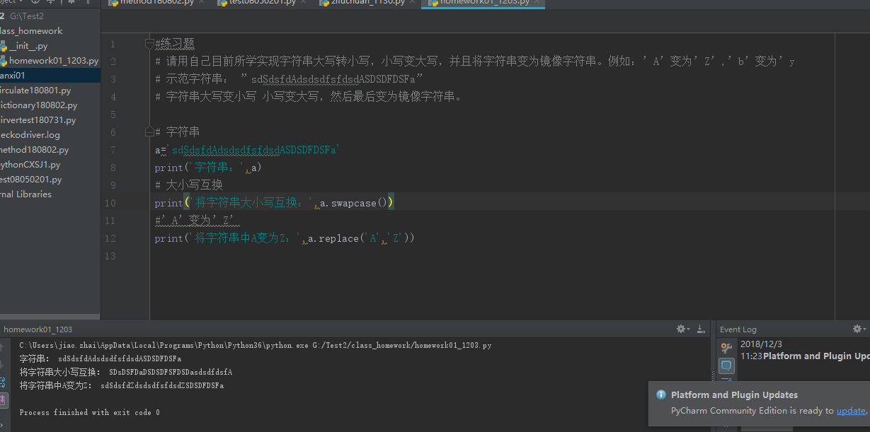Click the update link in notification
The image size is (870, 432).
850,411
